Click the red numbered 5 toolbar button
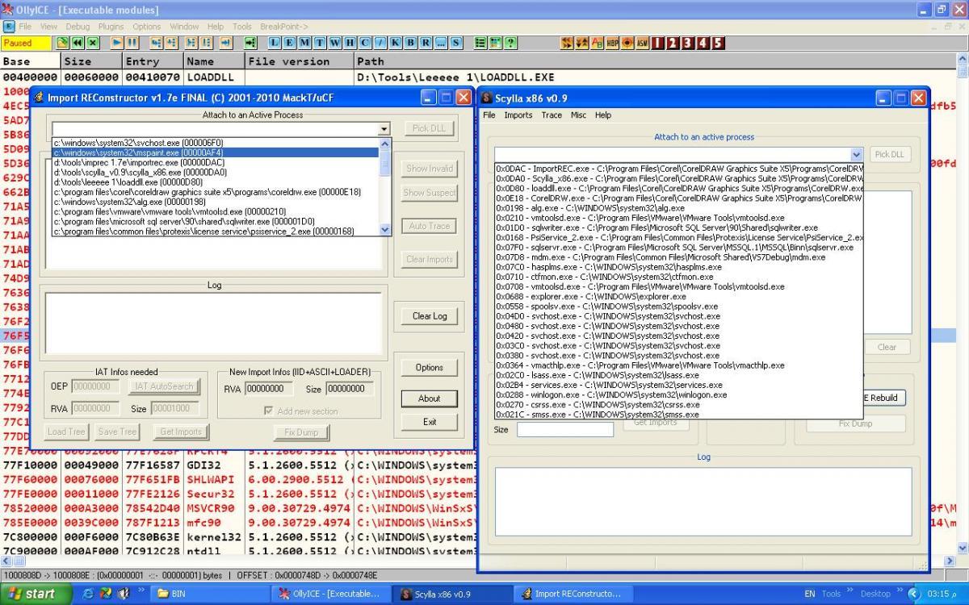 pyautogui.click(x=717, y=43)
